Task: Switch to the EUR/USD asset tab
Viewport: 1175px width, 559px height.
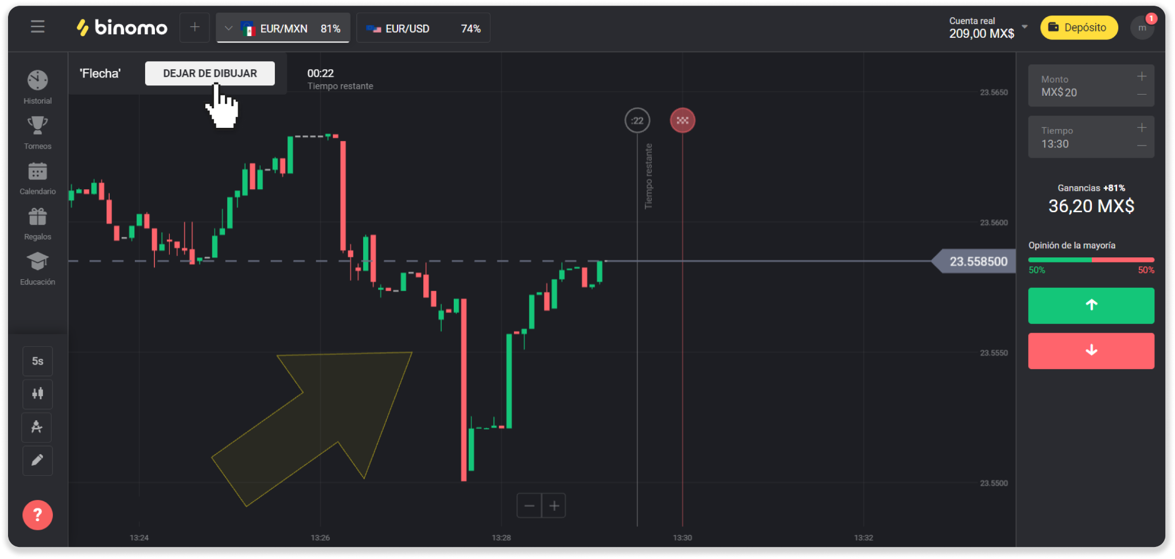Action: (423, 28)
